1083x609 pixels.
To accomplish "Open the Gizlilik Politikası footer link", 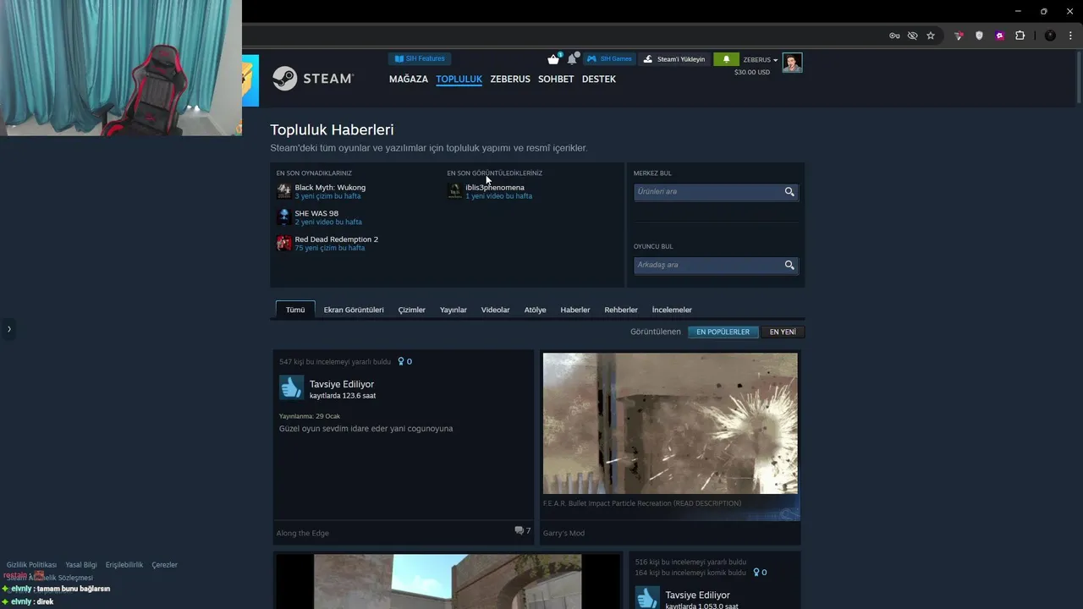I will (32, 565).
